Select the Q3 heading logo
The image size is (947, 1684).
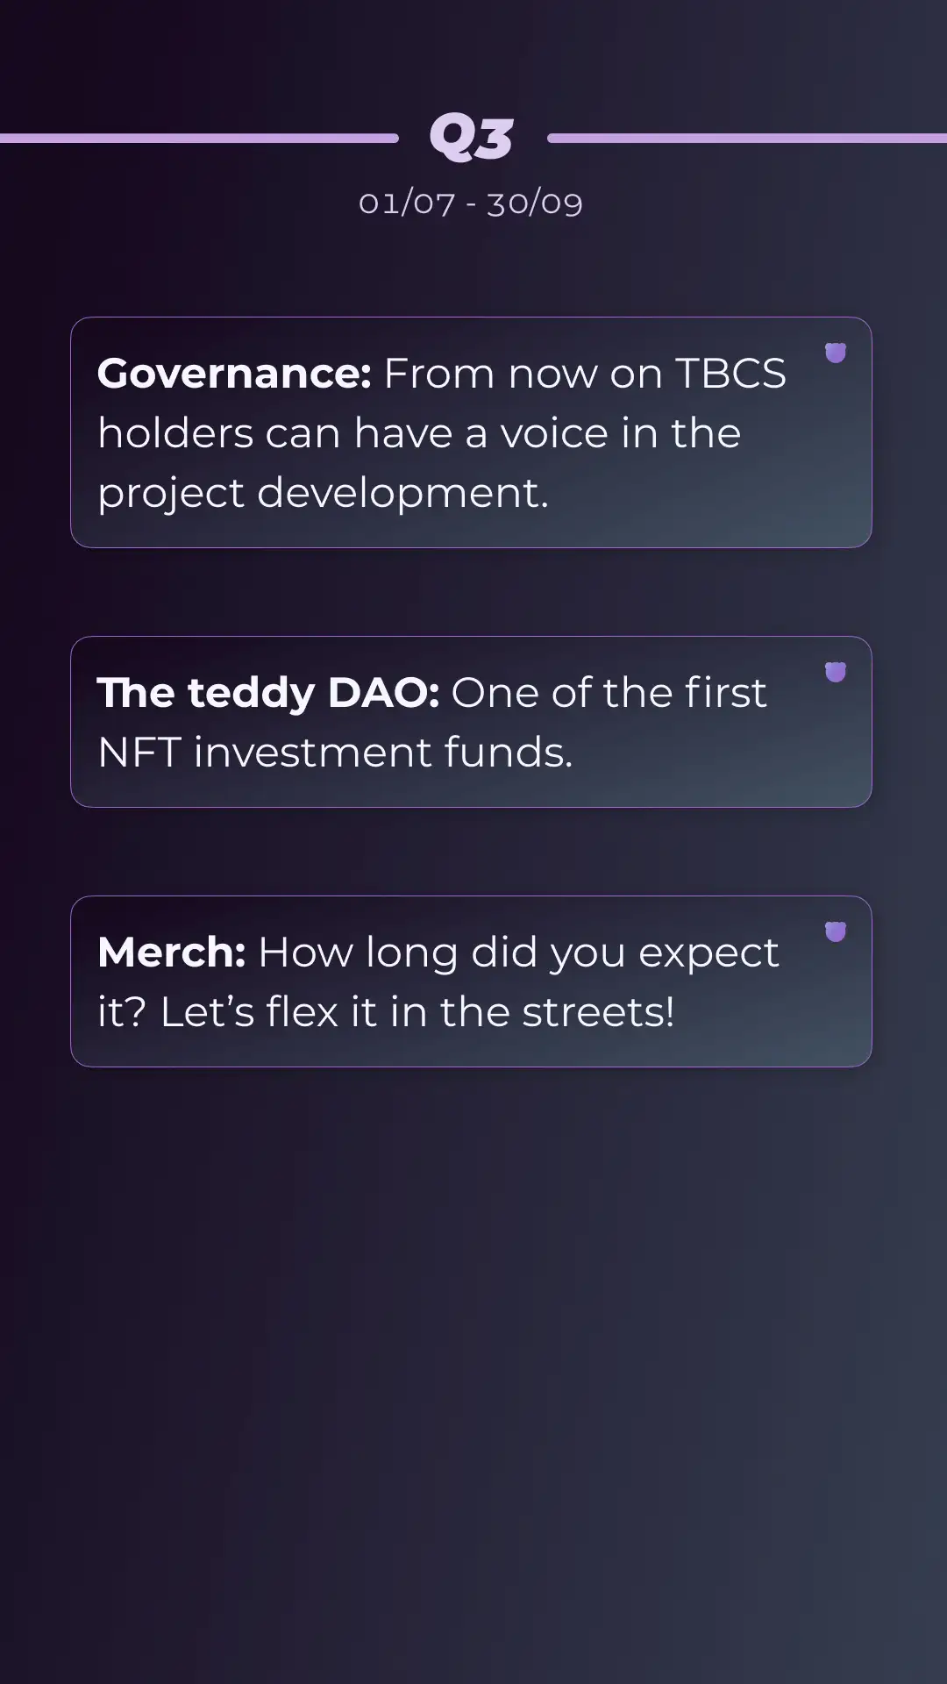coord(472,139)
